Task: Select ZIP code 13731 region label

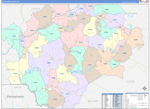Action: point(89,65)
